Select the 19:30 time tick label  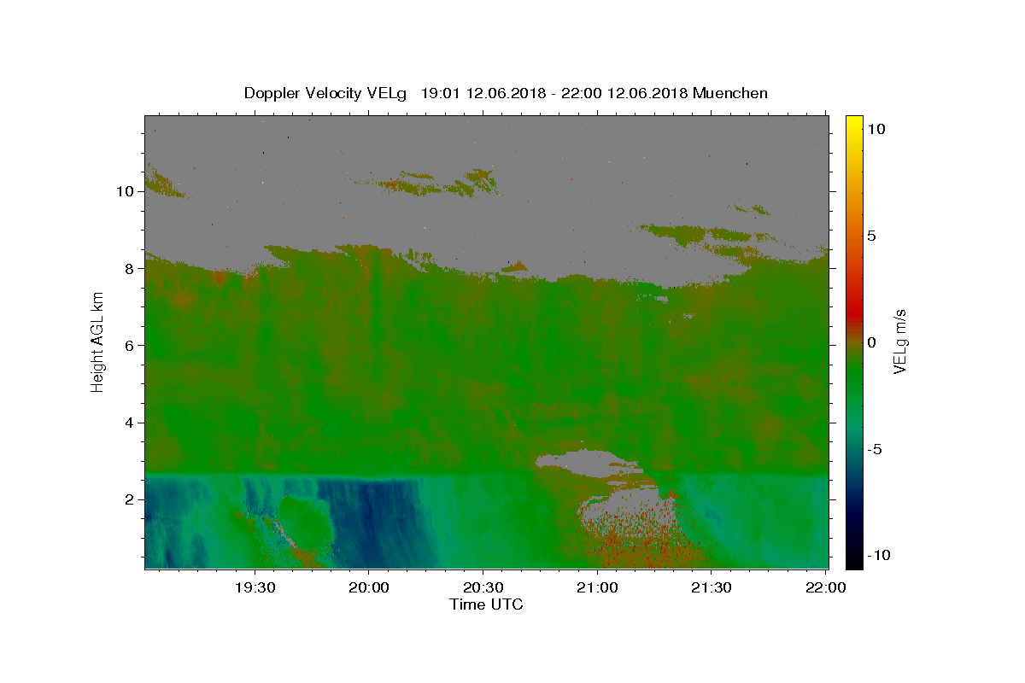click(x=255, y=588)
